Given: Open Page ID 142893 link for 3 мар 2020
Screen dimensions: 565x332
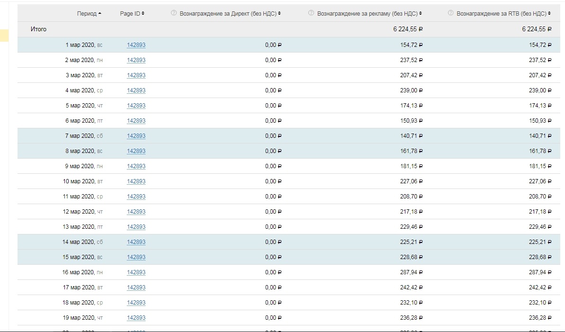Looking at the screenshot, I should pos(136,75).
